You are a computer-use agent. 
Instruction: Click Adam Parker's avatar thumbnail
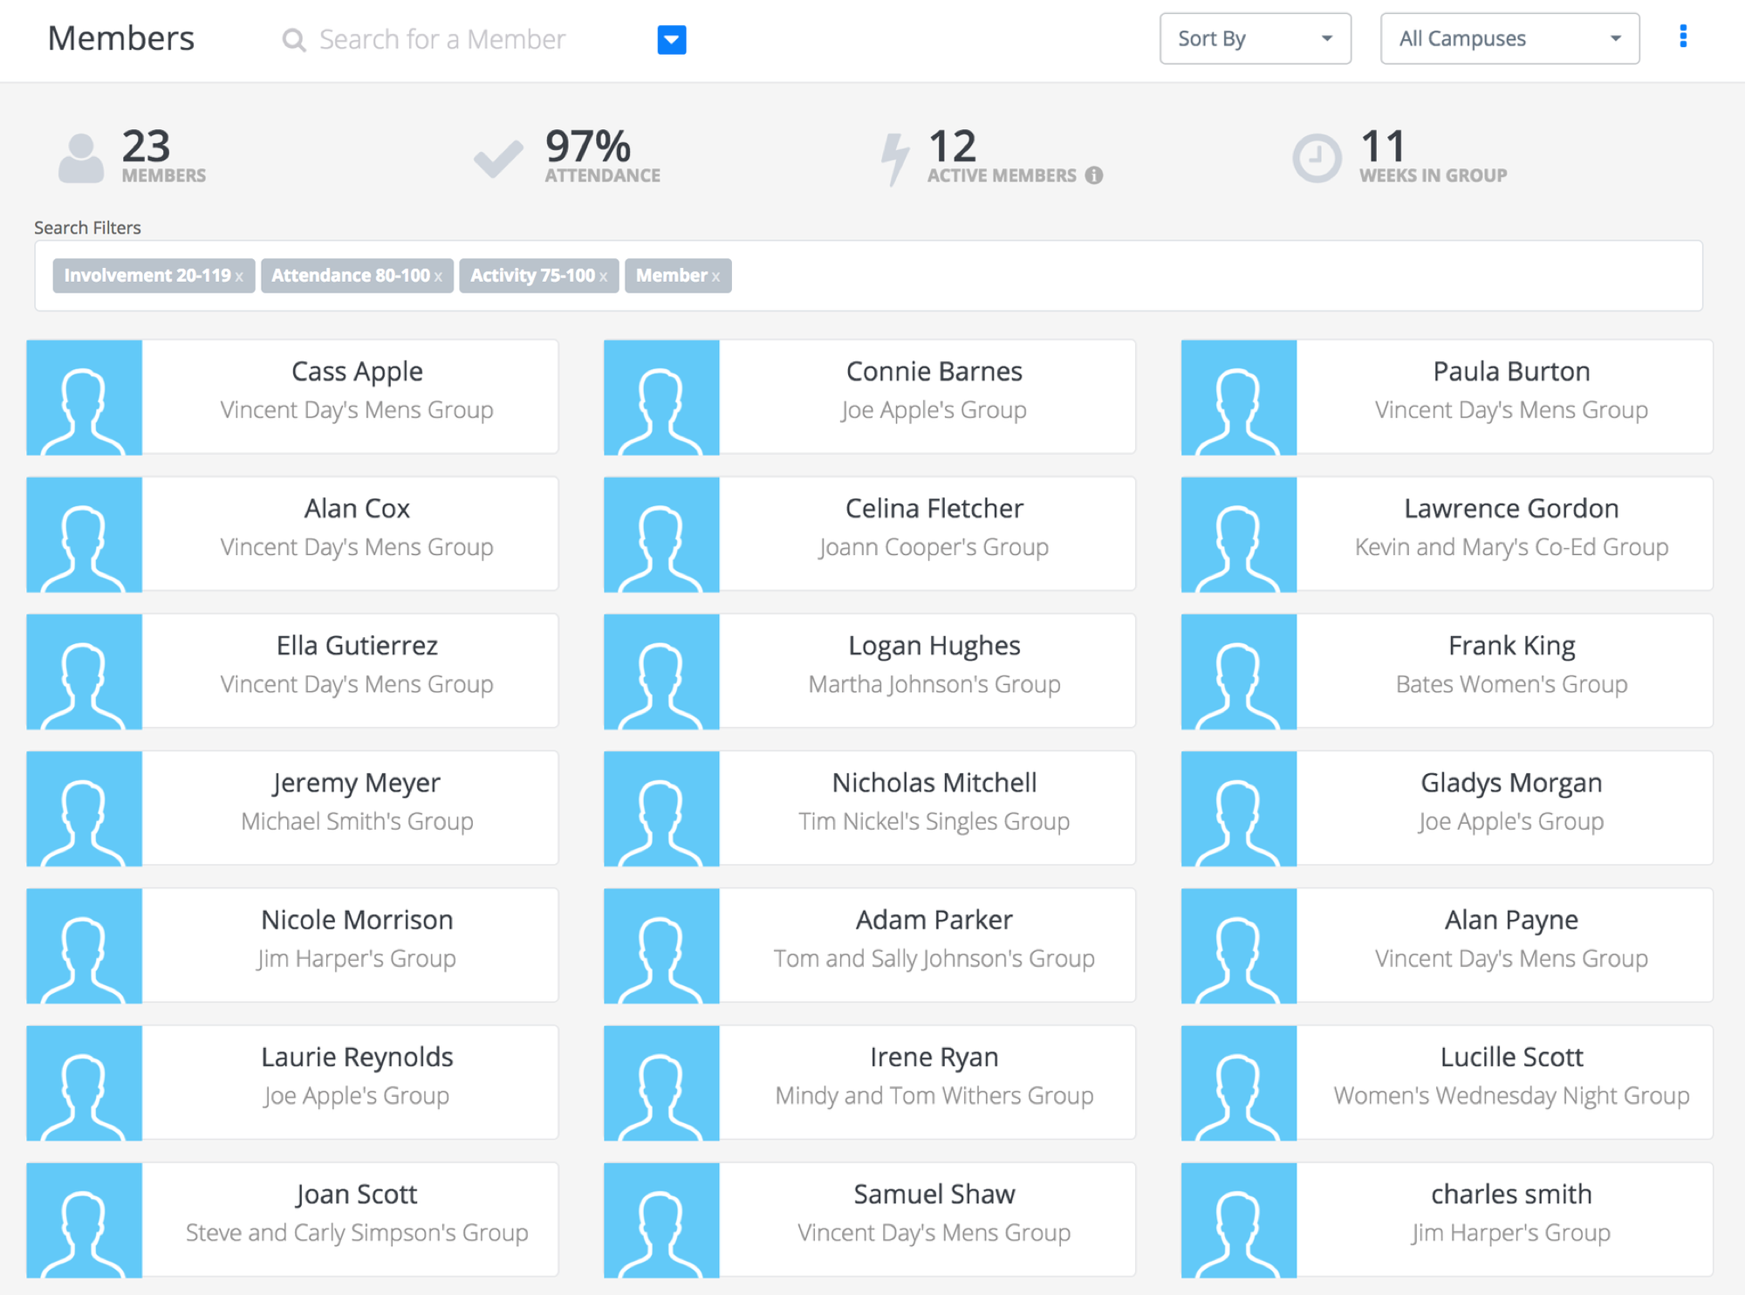pyautogui.click(x=661, y=945)
